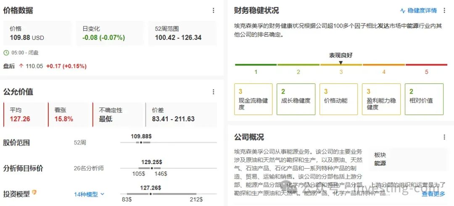Select the 价格动能 score card

[x=339, y=99]
